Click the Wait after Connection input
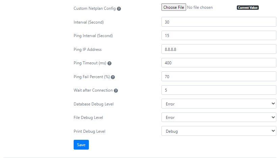 [219, 90]
